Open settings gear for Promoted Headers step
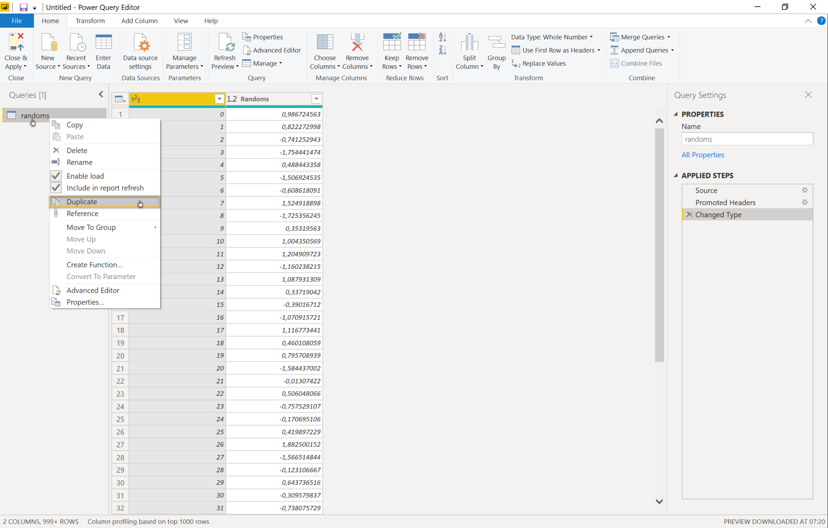The height and width of the screenshot is (528, 828). tap(805, 202)
